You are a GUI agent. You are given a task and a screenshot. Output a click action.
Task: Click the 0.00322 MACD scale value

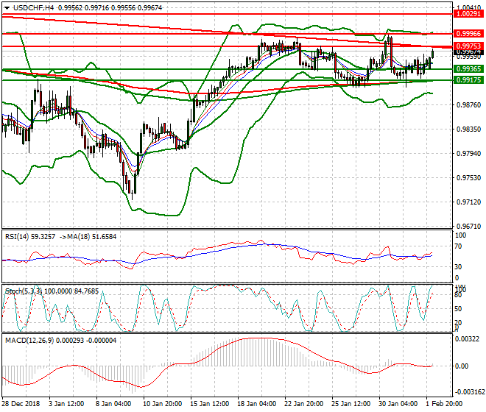(468, 339)
